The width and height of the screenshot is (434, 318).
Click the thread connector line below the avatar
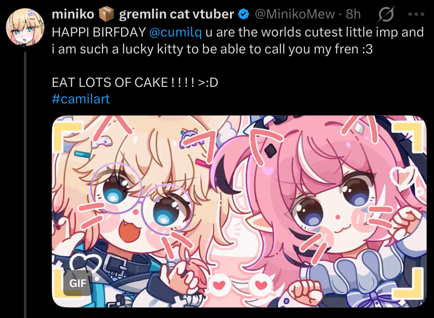coord(25,185)
